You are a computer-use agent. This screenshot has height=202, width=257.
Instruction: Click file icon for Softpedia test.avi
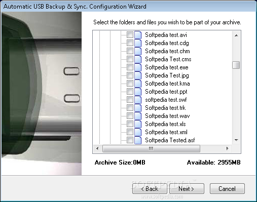(x=138, y=35)
